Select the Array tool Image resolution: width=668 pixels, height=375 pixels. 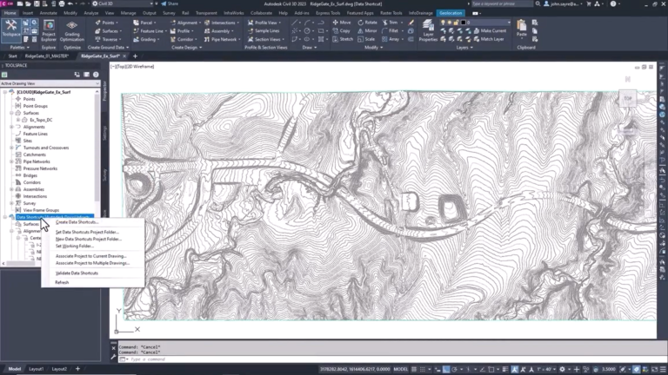pos(391,39)
